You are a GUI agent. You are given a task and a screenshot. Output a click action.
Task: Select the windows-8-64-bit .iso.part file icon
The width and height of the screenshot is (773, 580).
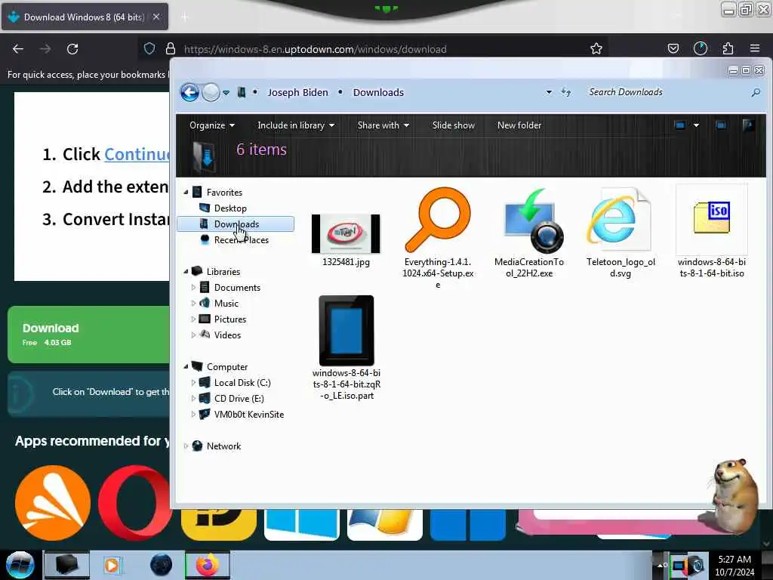point(346,331)
